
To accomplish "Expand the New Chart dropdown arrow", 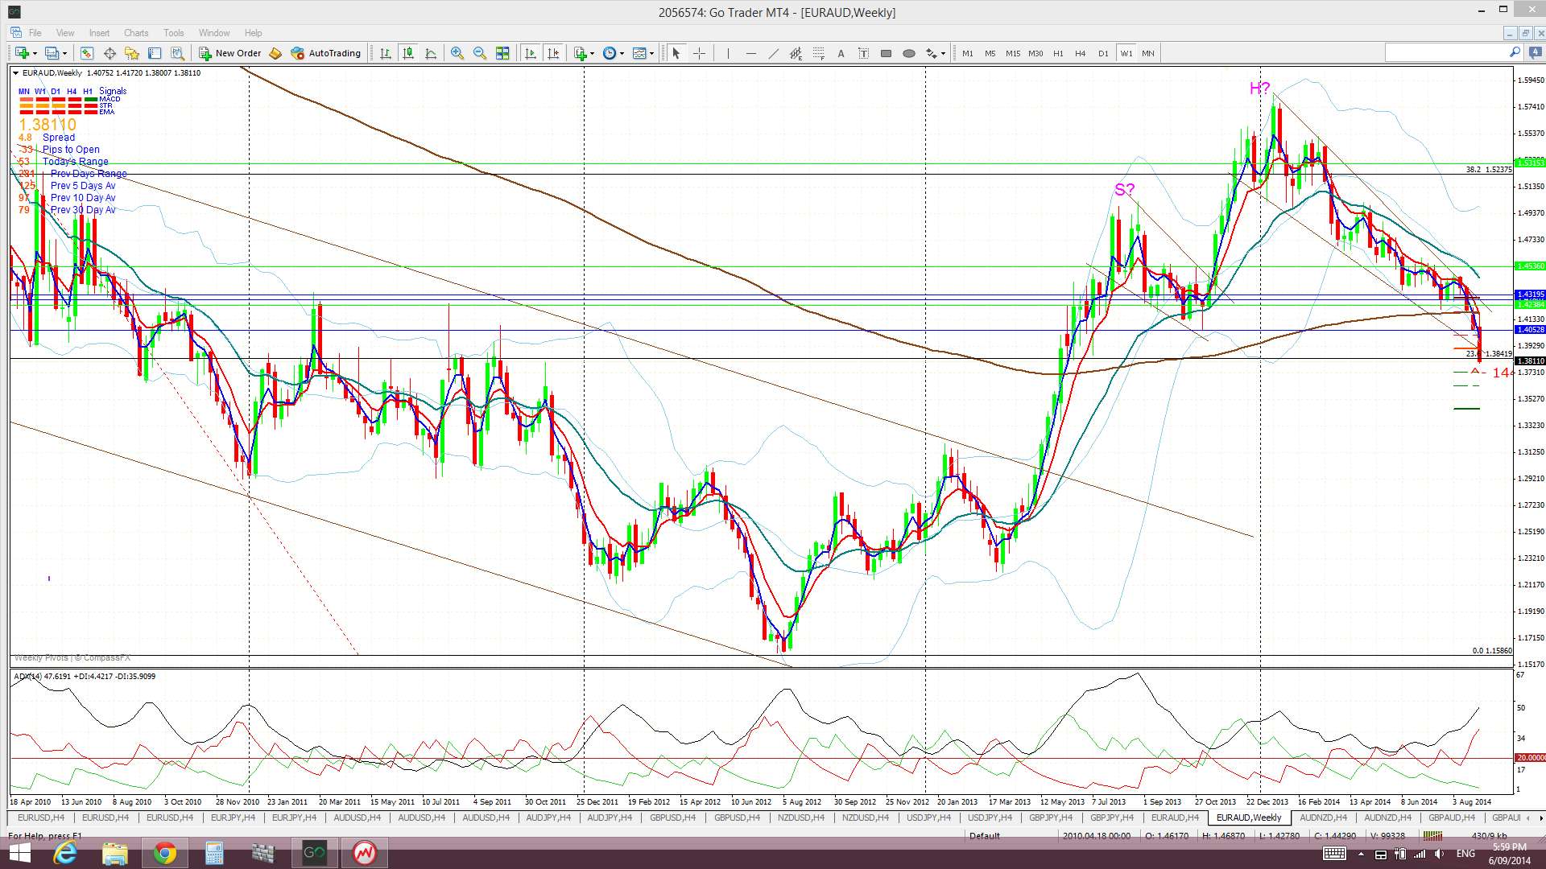I will click(x=35, y=53).
